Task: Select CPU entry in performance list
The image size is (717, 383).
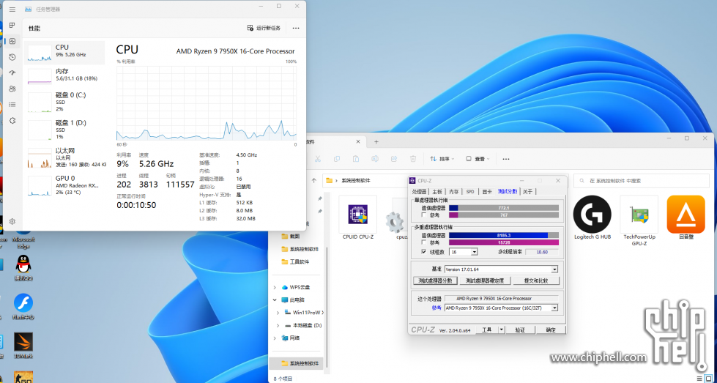Action: click(64, 53)
